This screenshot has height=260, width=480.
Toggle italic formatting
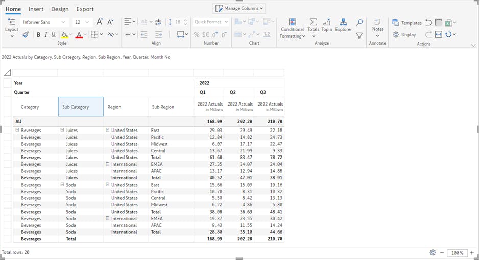click(46, 35)
